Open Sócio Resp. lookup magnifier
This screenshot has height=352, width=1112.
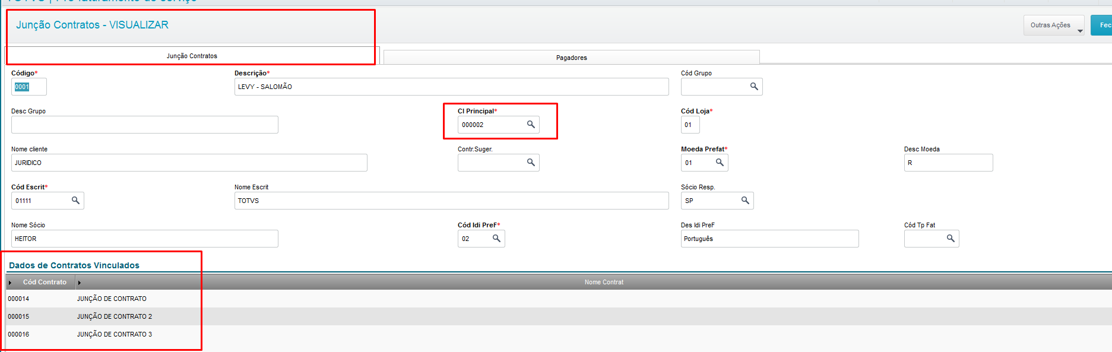[x=745, y=201]
